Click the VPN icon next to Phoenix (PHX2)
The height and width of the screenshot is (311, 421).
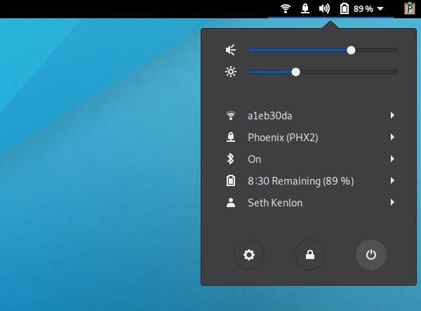231,137
